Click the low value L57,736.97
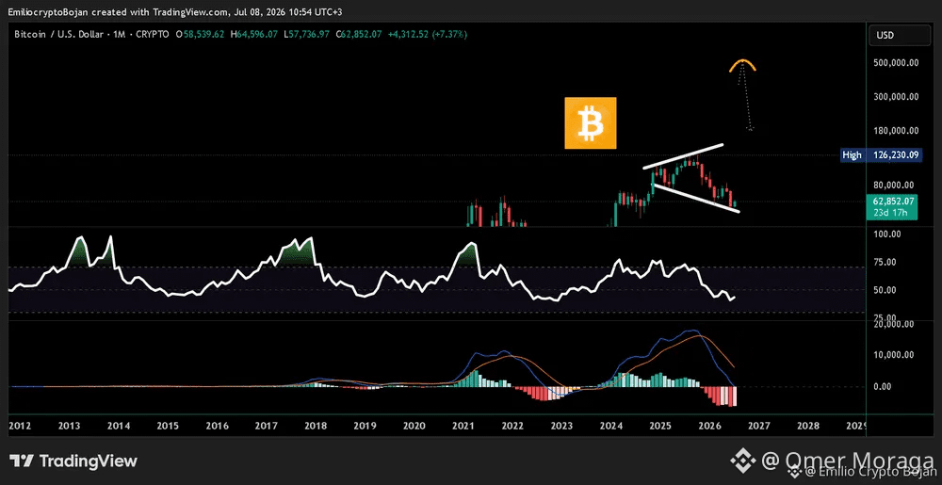This screenshot has width=942, height=485. click(x=308, y=35)
